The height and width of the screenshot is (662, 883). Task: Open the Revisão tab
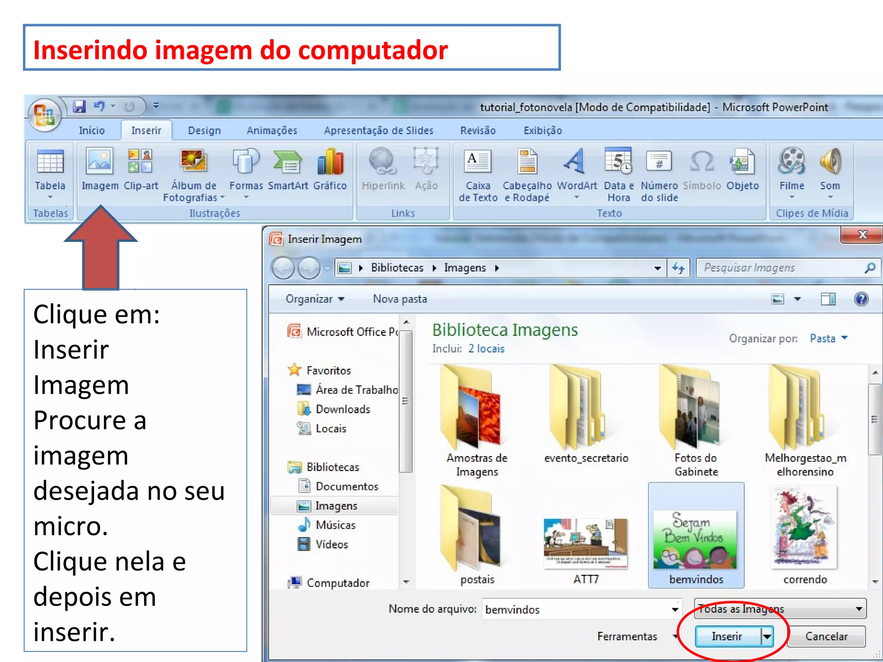(x=478, y=130)
